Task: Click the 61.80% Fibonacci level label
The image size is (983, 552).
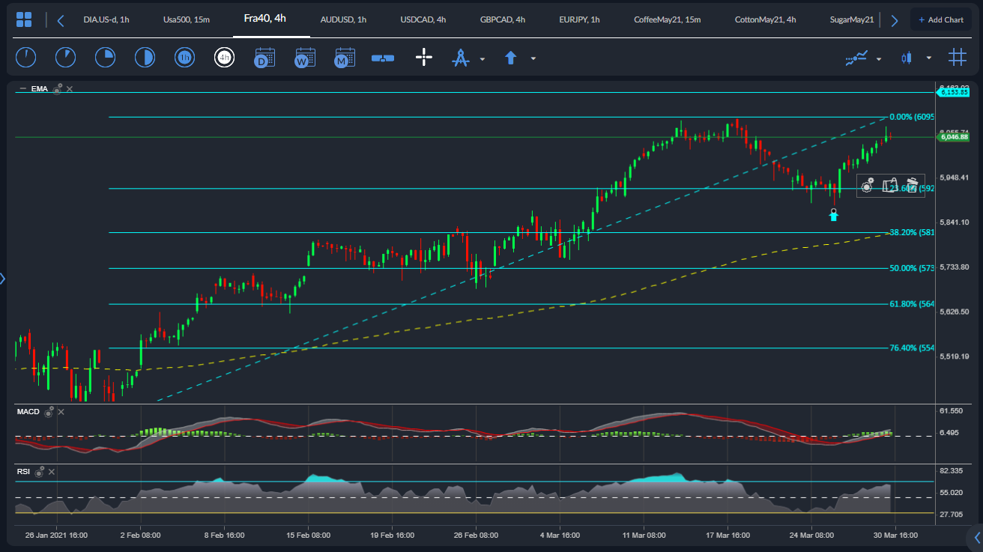Action: (x=912, y=304)
